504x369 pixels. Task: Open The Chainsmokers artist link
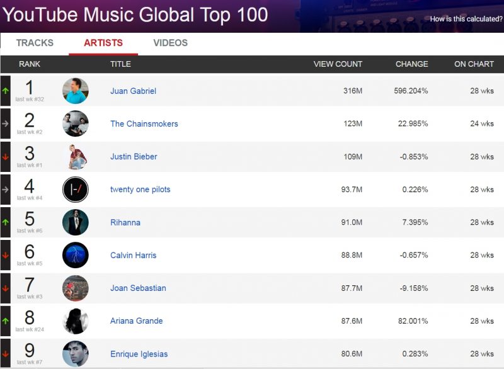pos(144,124)
